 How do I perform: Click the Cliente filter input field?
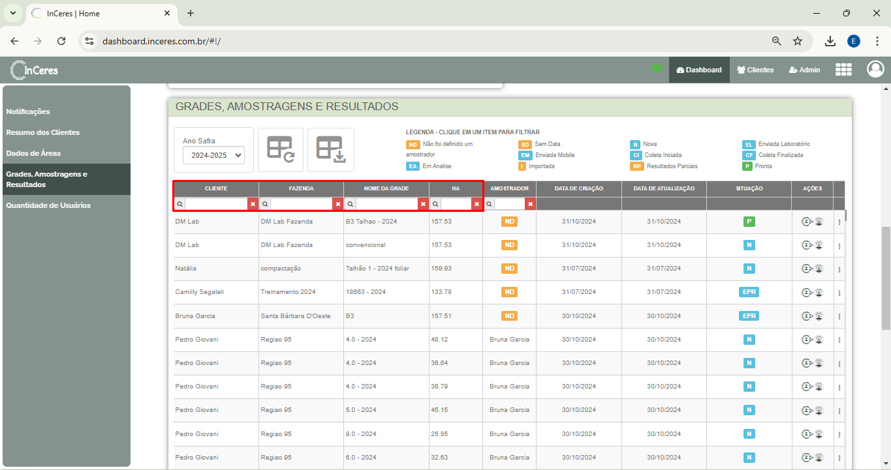click(x=216, y=204)
